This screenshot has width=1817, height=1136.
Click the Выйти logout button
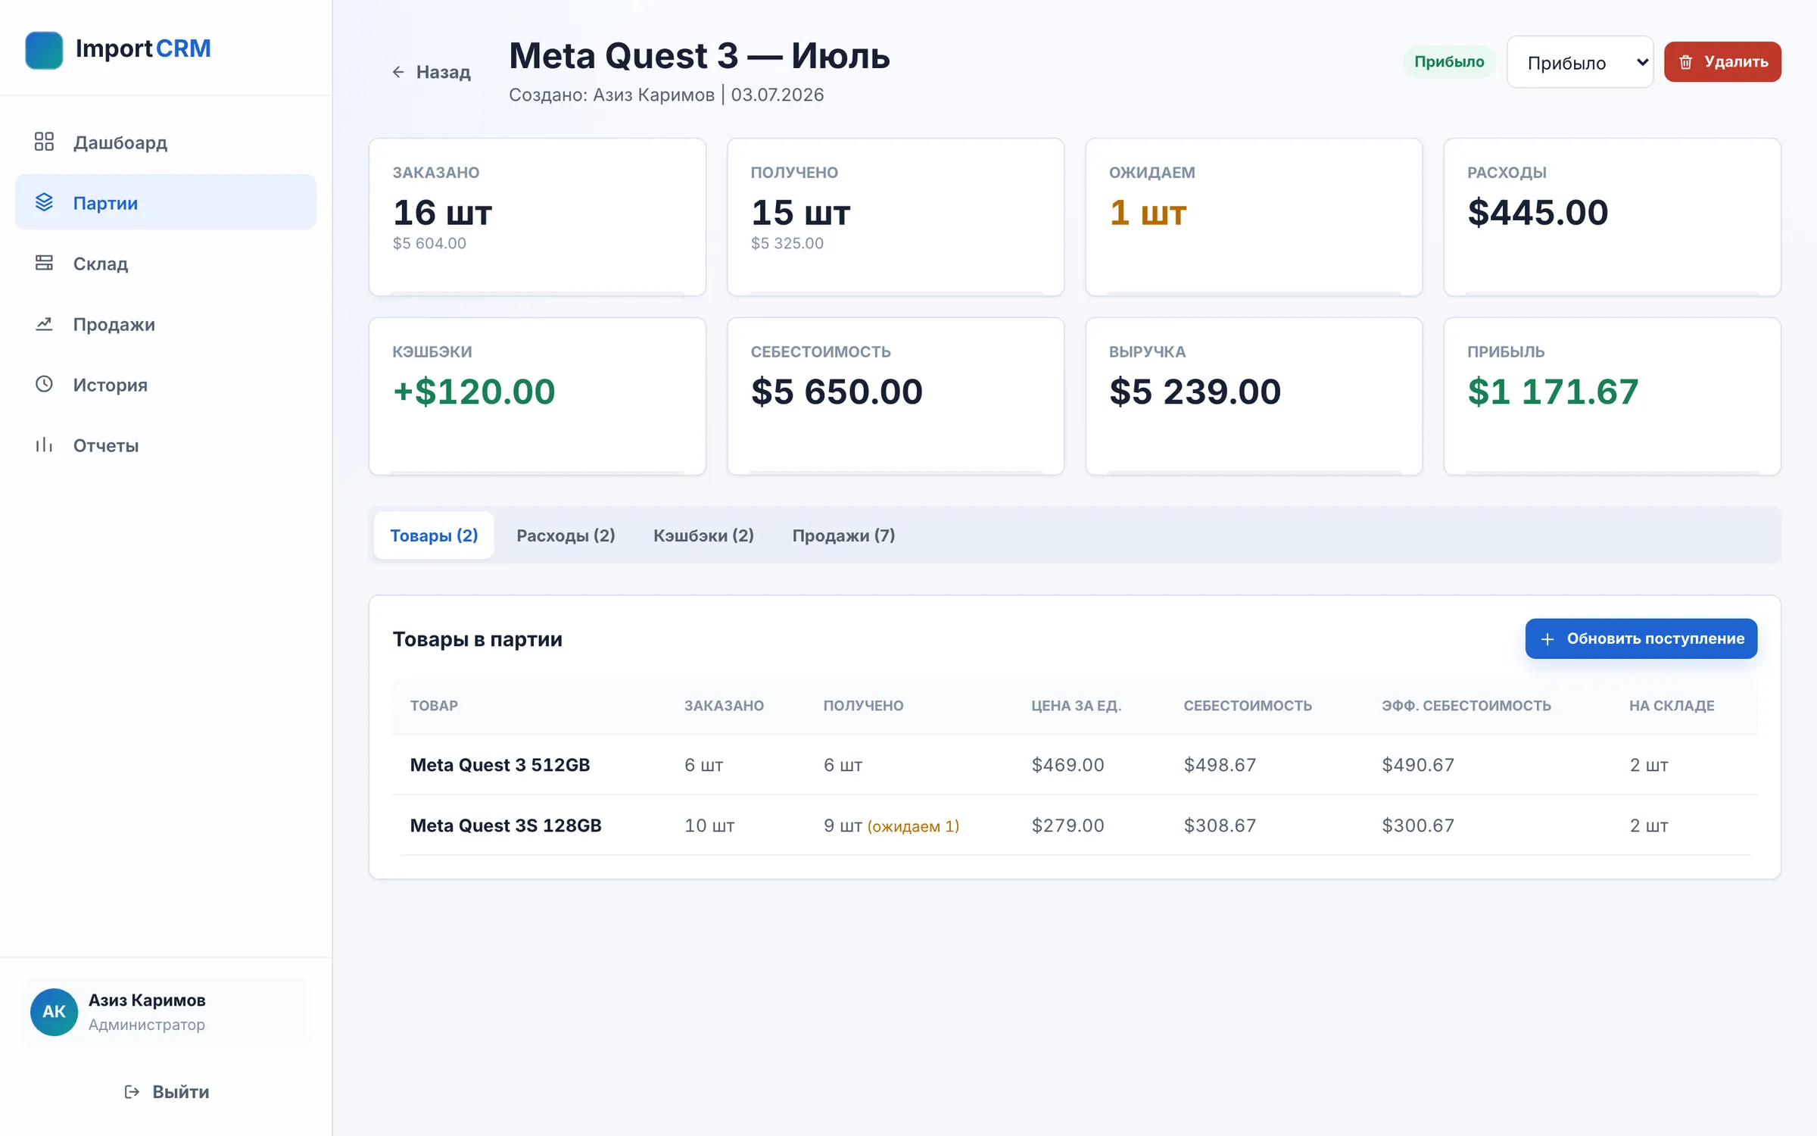pyautogui.click(x=166, y=1091)
